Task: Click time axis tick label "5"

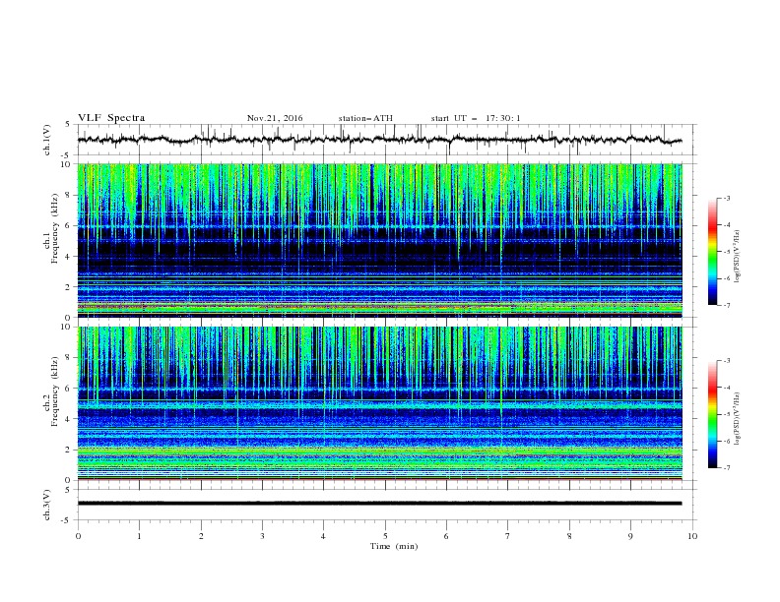Action: click(x=385, y=536)
